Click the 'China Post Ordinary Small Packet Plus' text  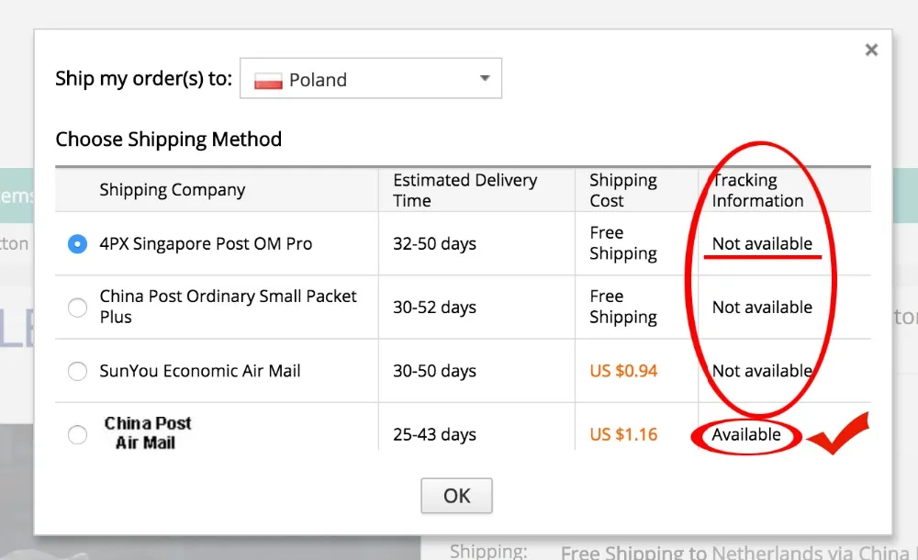pyautogui.click(x=228, y=307)
